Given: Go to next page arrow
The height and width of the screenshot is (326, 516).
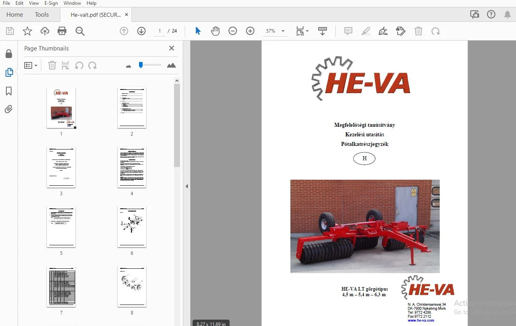Looking at the screenshot, I should 141,31.
